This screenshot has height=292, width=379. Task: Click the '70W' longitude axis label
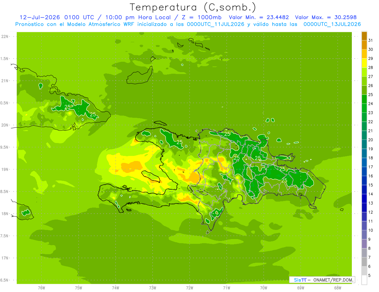263,288
